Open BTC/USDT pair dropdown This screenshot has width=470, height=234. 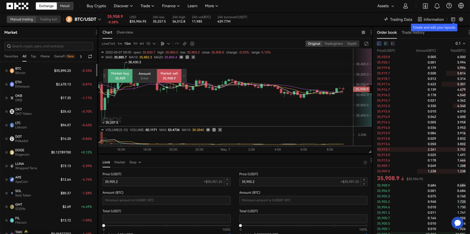[x=99, y=19]
